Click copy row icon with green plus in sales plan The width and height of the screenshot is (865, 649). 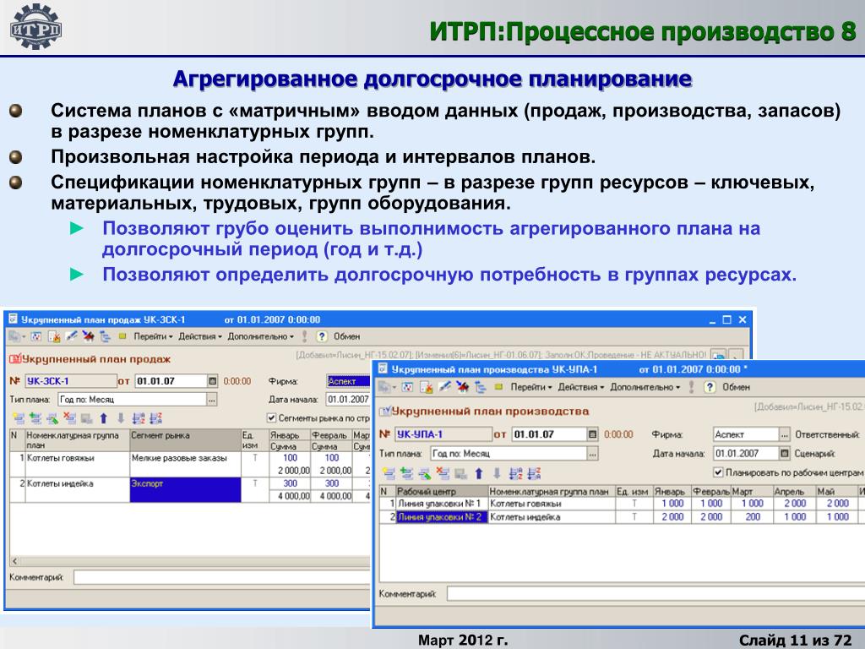coord(35,418)
